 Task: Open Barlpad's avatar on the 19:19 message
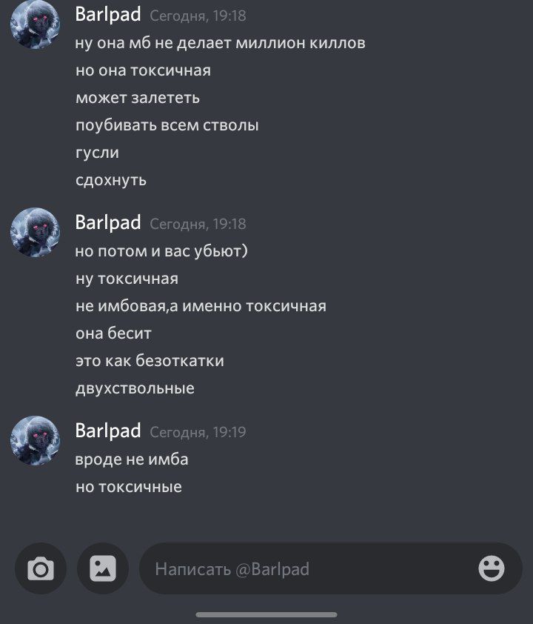pyautogui.click(x=35, y=440)
